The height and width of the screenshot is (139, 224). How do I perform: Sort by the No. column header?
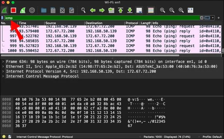9,23
